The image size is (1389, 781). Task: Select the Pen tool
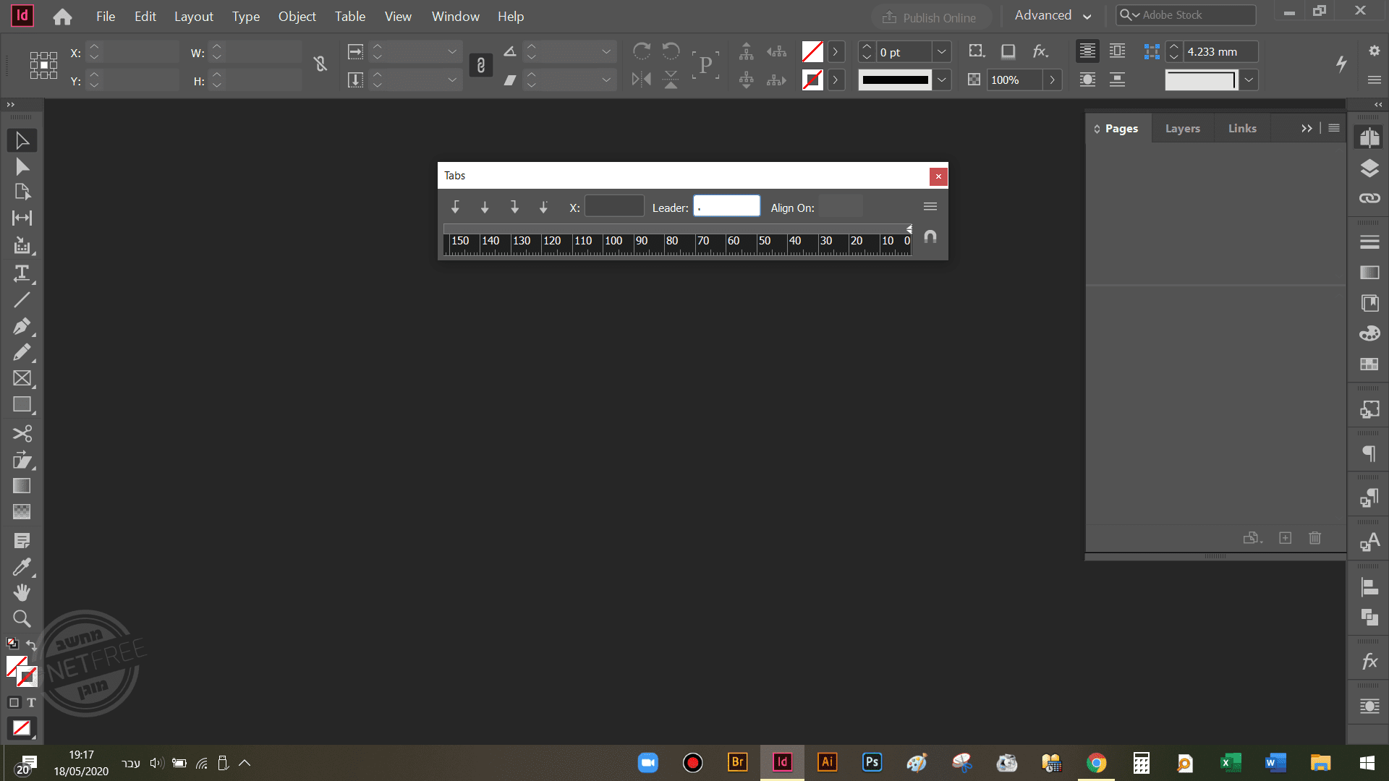tap(22, 326)
